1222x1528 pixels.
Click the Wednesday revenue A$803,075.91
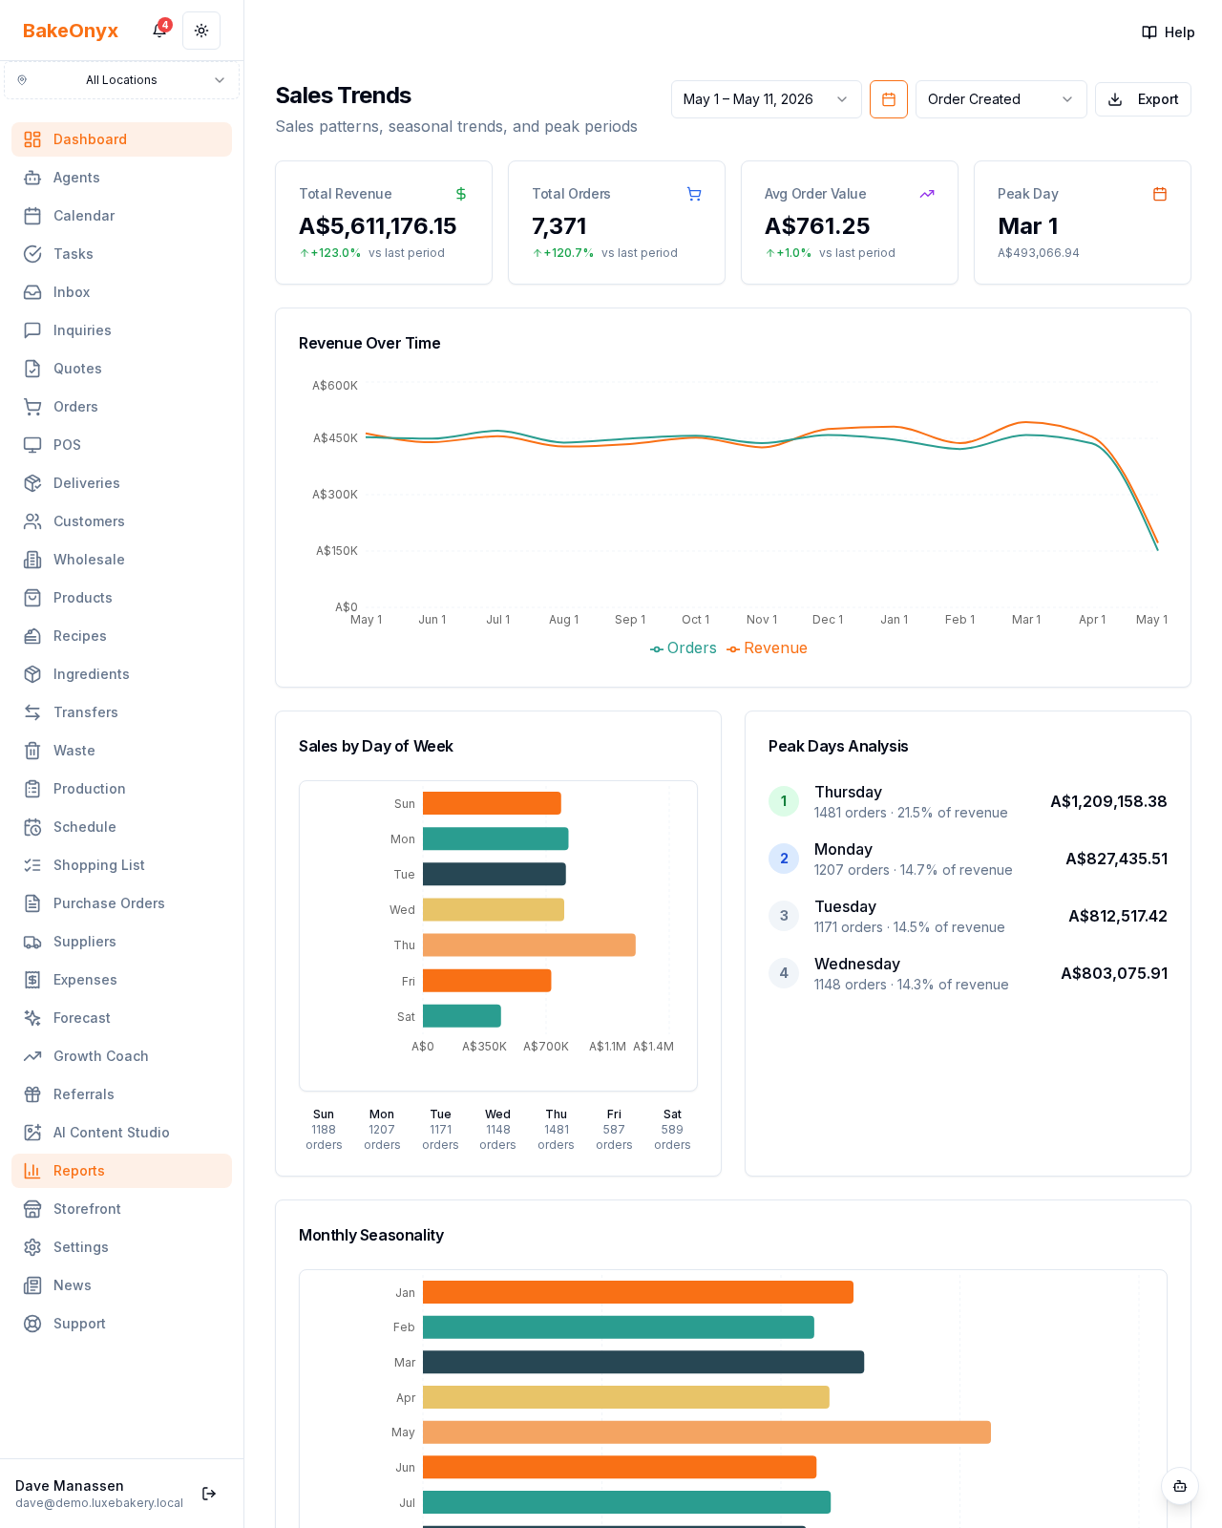1114,974
